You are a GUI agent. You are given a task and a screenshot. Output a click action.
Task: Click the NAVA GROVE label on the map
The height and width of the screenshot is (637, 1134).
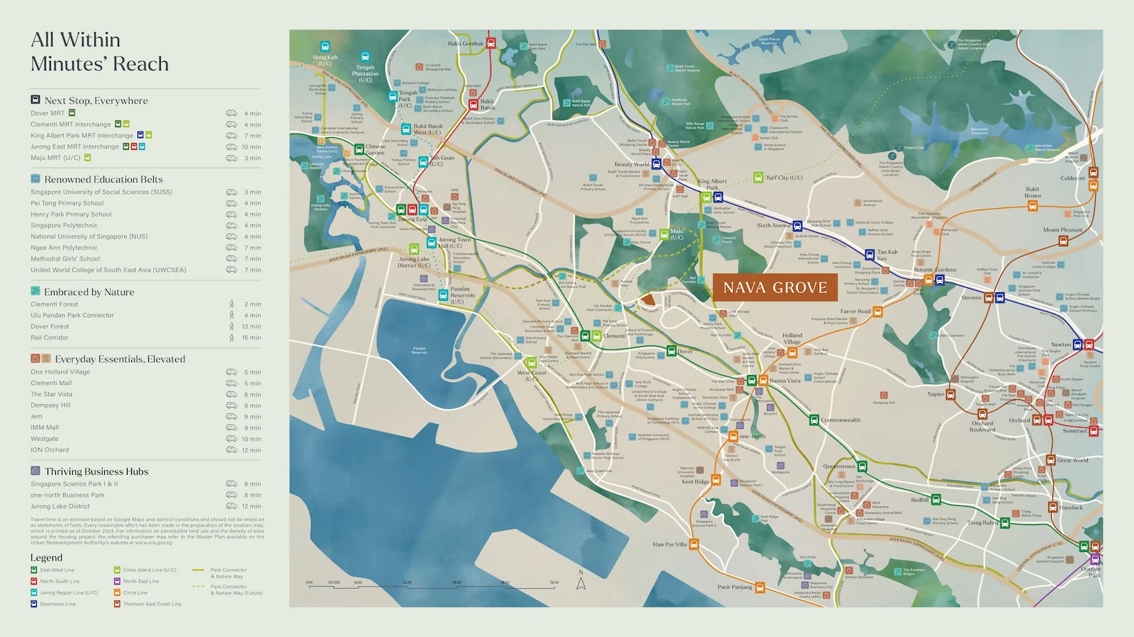[775, 287]
